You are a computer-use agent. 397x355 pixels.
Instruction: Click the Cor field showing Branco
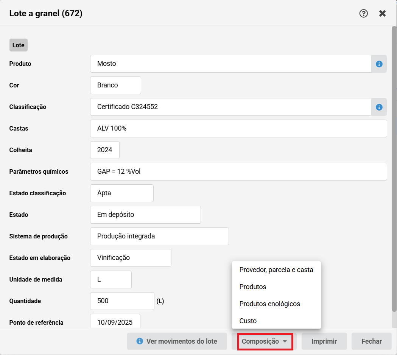coord(115,85)
